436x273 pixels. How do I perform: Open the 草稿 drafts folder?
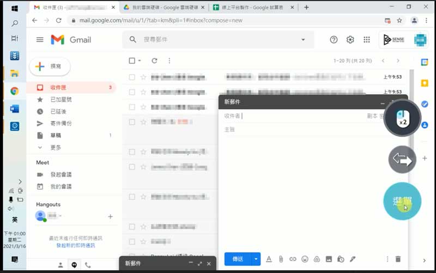coord(56,135)
